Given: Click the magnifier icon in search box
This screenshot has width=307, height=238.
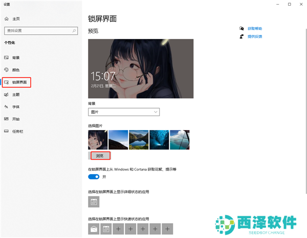Looking at the screenshot, I should tap(74, 31).
